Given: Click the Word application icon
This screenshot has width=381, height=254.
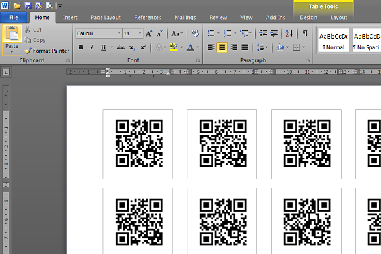Looking at the screenshot, I should [5, 5].
